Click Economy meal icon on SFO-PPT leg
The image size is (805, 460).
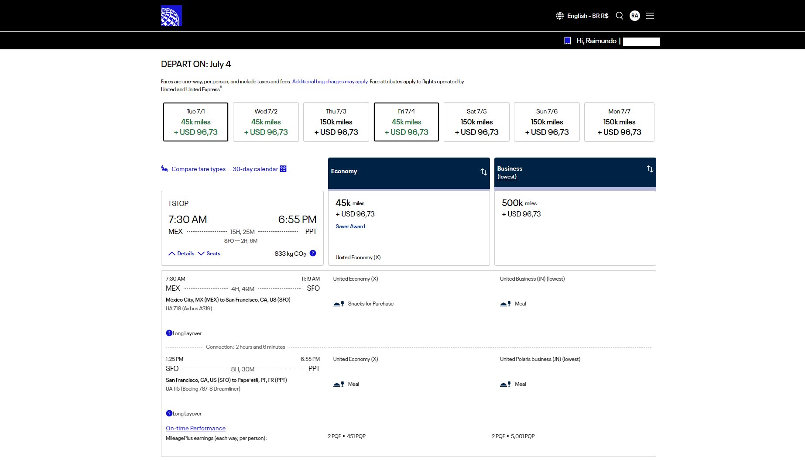coord(339,384)
